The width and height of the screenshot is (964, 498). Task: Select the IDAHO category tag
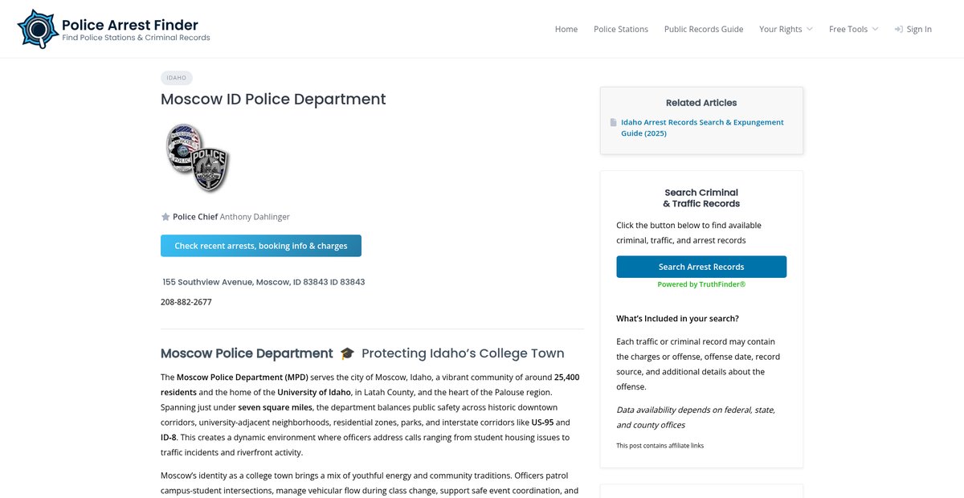(177, 78)
